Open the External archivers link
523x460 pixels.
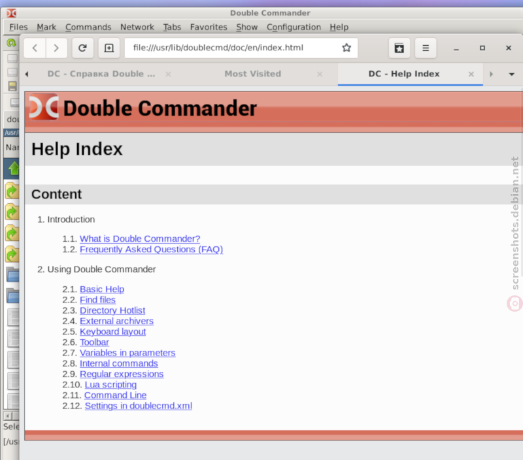(x=116, y=321)
